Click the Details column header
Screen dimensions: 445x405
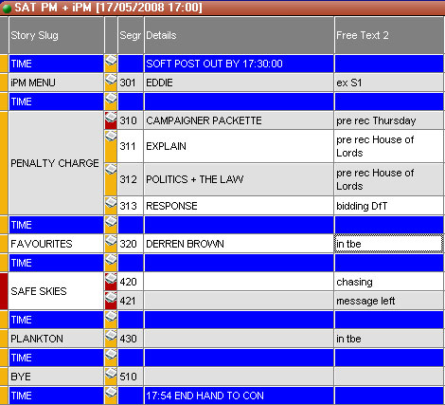(x=239, y=35)
